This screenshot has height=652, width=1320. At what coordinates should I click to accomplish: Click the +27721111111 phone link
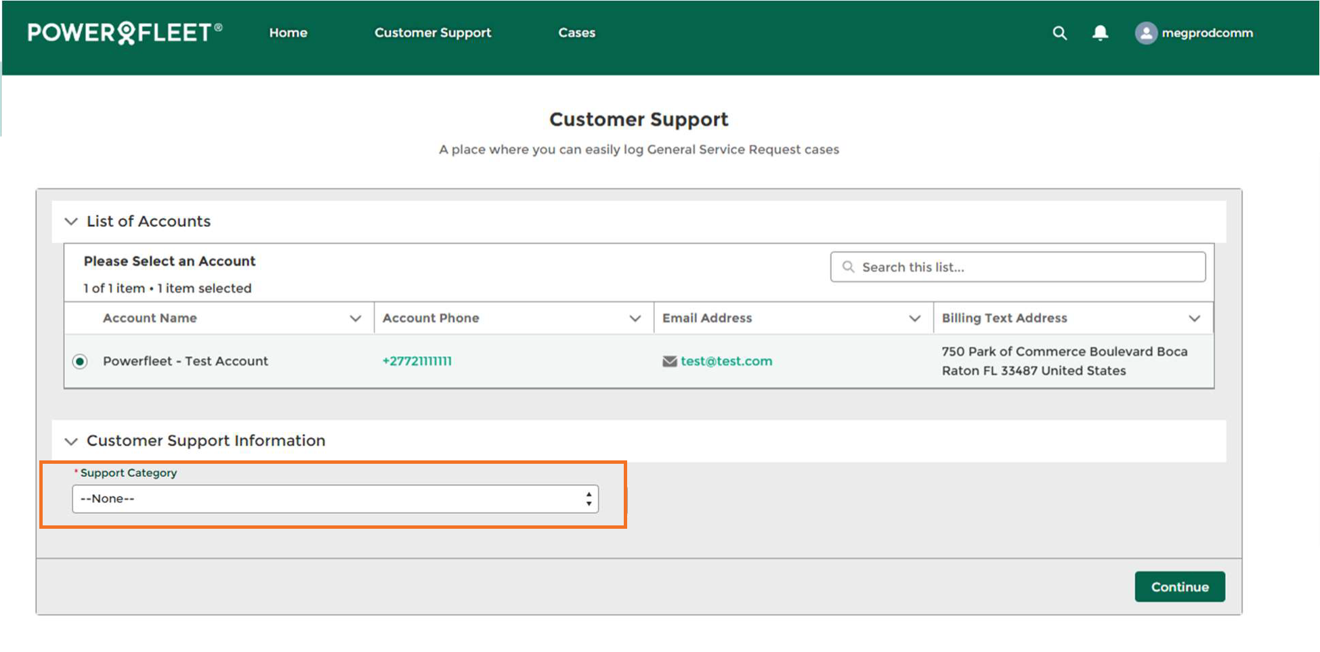417,362
